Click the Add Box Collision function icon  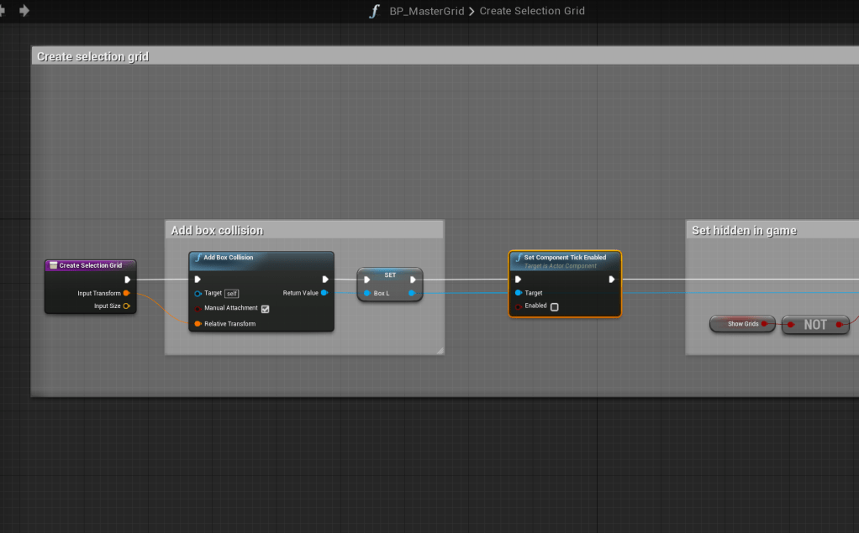tap(198, 258)
